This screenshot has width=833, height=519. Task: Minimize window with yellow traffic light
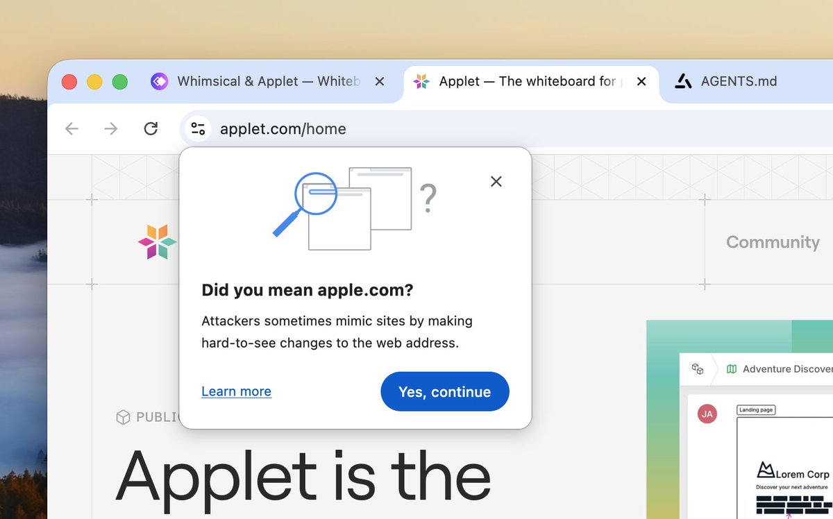(x=94, y=82)
